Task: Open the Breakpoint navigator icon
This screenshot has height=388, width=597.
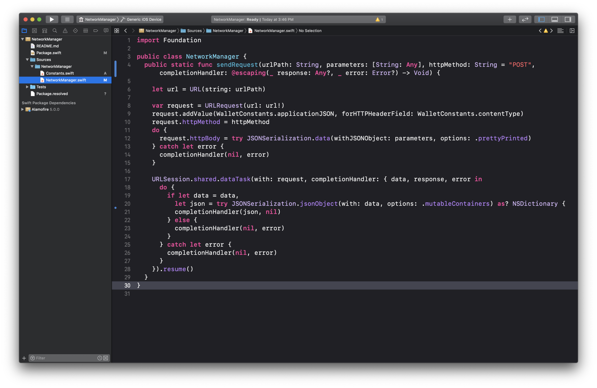Action: (95, 31)
